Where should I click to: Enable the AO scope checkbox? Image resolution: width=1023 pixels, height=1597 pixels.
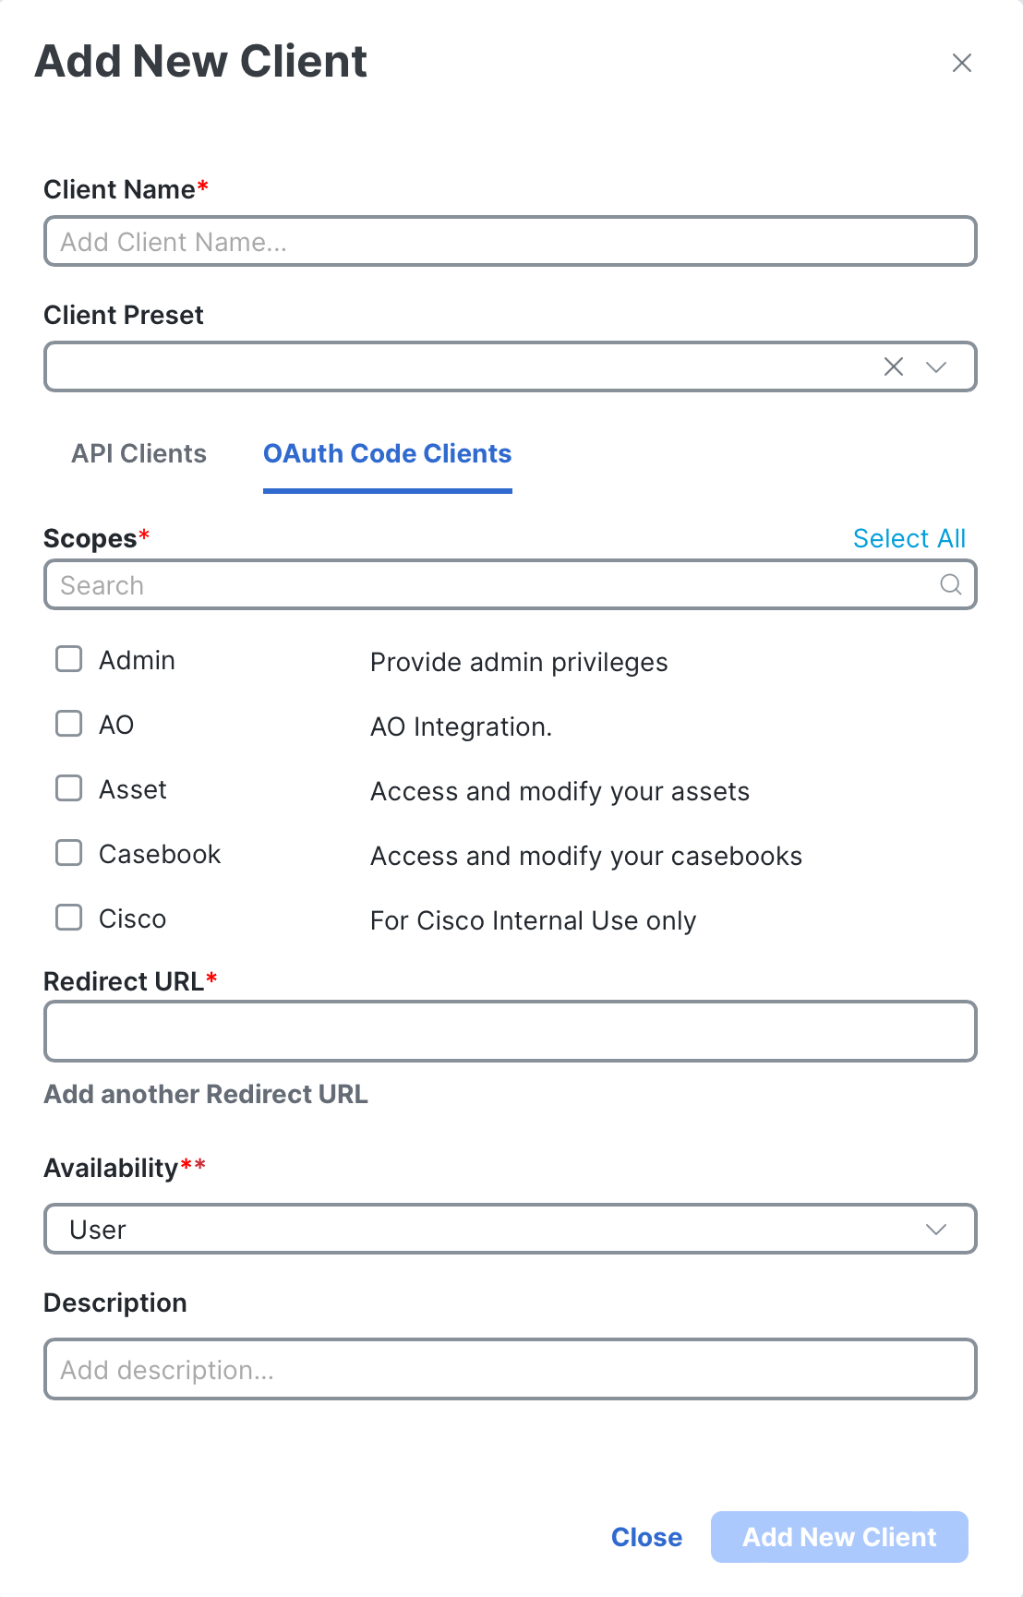69,724
